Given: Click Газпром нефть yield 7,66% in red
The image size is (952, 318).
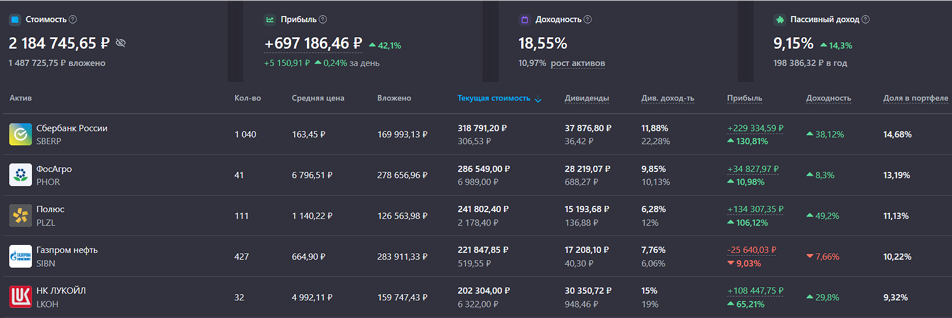Looking at the screenshot, I should coord(822,257).
